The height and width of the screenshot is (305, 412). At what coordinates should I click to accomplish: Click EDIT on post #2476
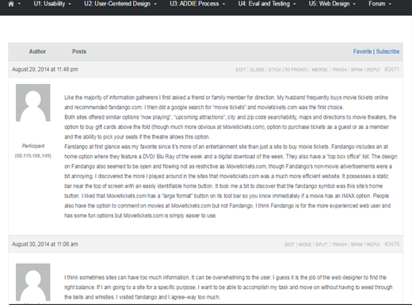pos(289,245)
